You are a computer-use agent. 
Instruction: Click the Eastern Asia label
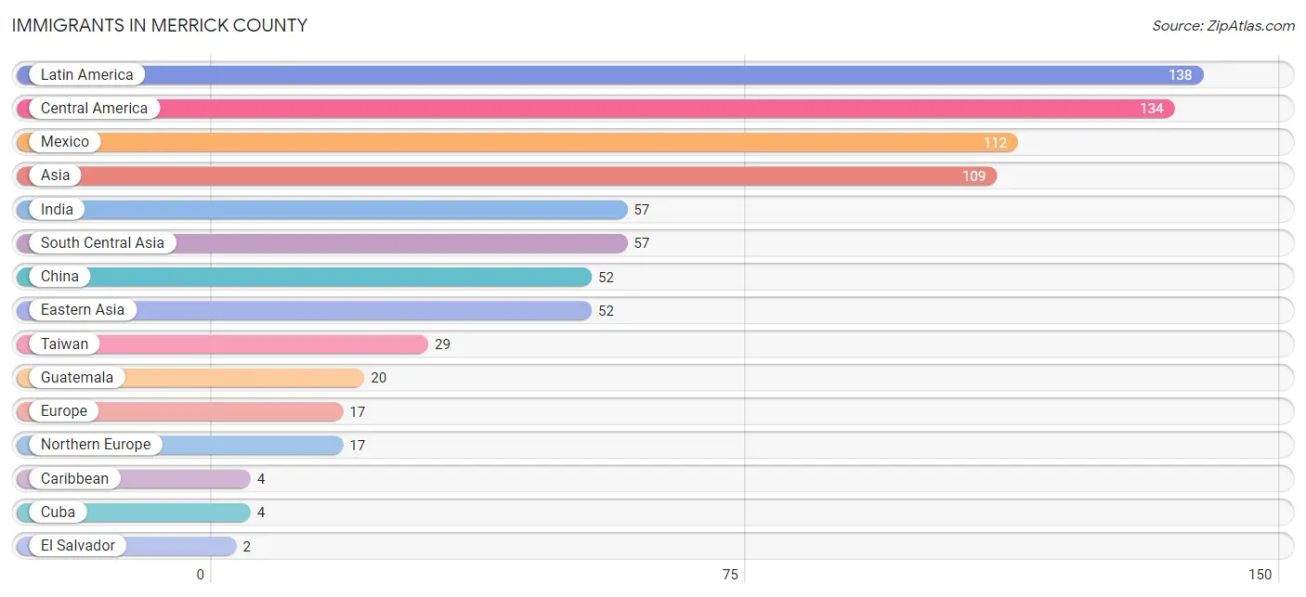pyautogui.click(x=83, y=310)
